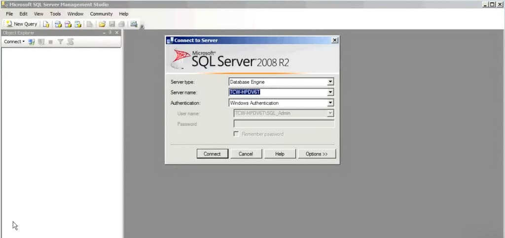Open the File menu

(x=9, y=14)
